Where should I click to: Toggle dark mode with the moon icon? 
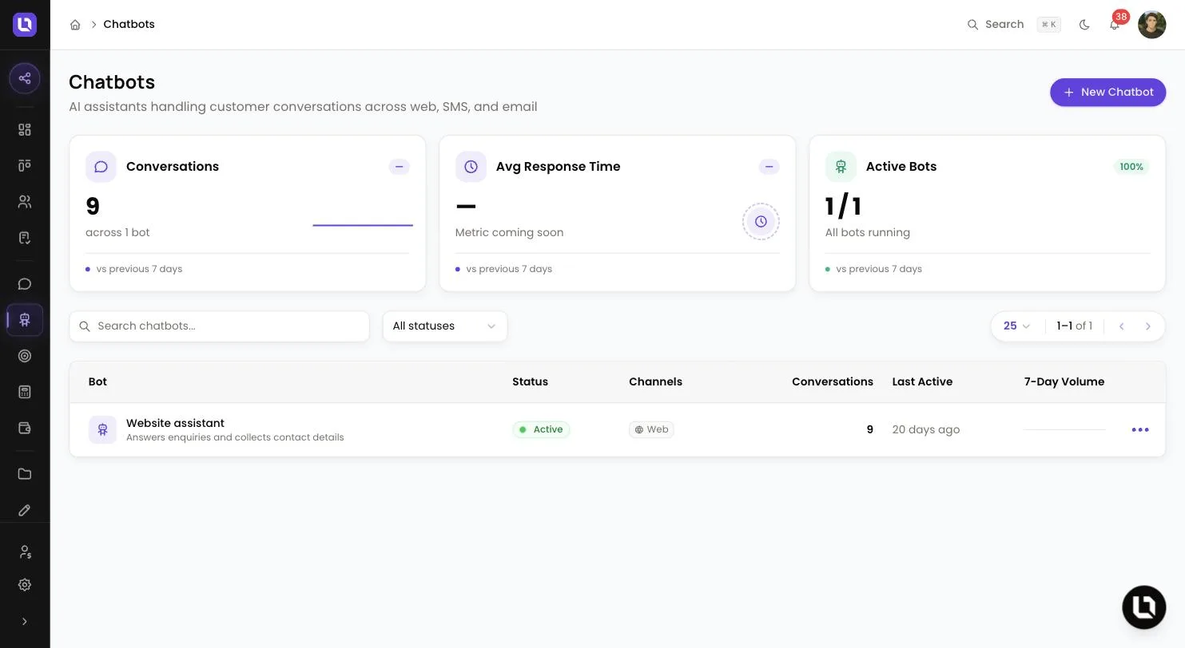(1084, 25)
